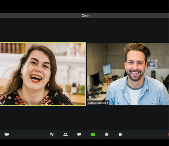Click the blank dark area below the videos

point(84,118)
